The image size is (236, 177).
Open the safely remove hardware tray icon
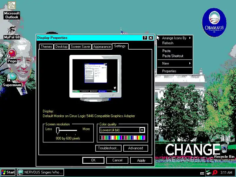(x=209, y=173)
